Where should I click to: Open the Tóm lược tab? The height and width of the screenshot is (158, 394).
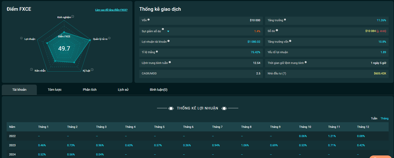tap(55, 90)
